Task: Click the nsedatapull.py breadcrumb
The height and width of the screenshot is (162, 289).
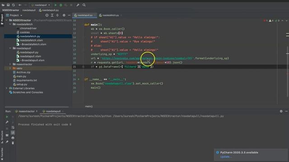Action: pyautogui.click(x=49, y=10)
